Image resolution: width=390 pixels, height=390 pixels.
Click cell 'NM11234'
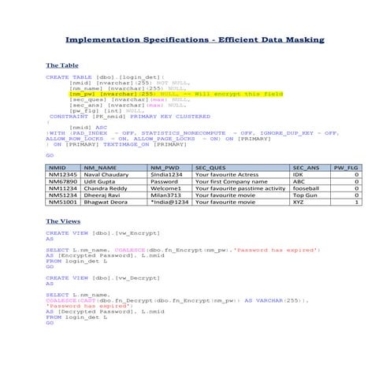click(63, 188)
